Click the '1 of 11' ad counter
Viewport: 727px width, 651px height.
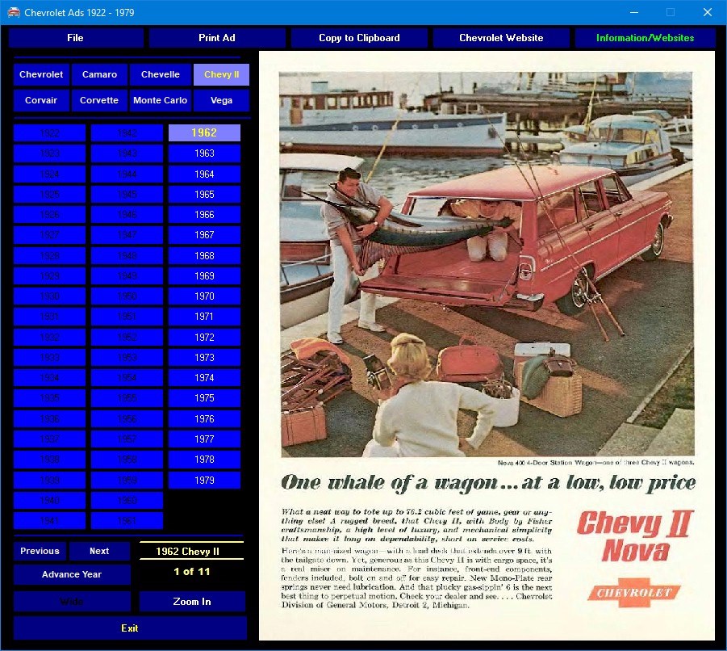pyautogui.click(x=192, y=572)
